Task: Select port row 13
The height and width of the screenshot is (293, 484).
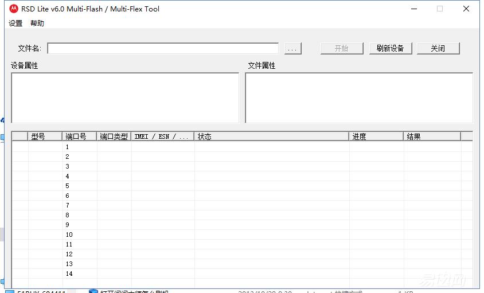Action: 242,264
